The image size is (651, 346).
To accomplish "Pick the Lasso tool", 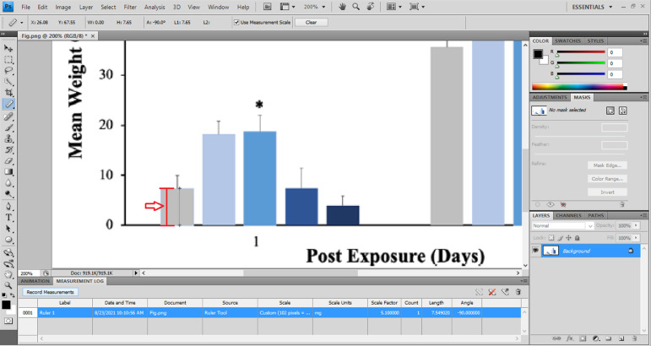I will click(8, 71).
